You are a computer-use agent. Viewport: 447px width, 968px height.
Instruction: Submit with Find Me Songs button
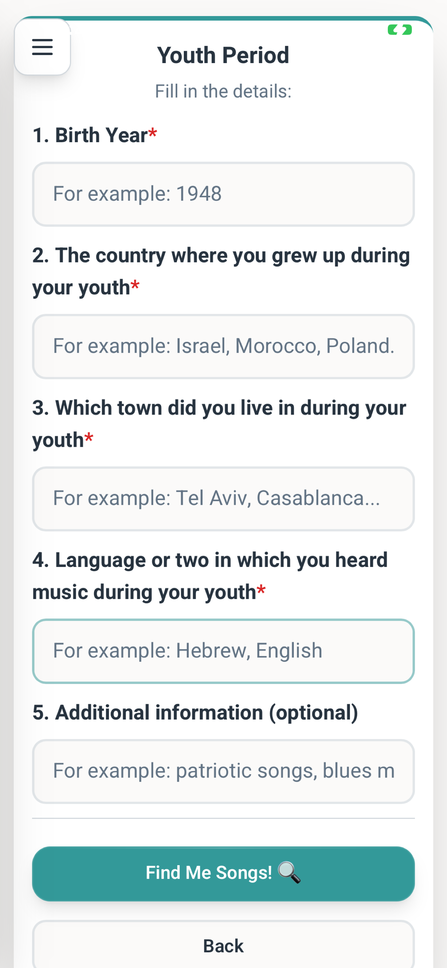click(x=223, y=873)
